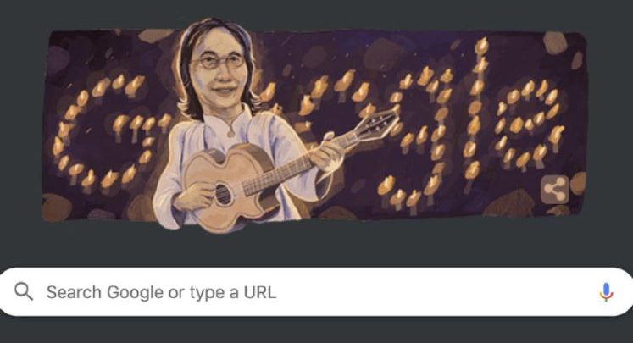Viewport: 633px width, 343px height.
Task: Tap the guitar sound hole
Action: pos(223,195)
